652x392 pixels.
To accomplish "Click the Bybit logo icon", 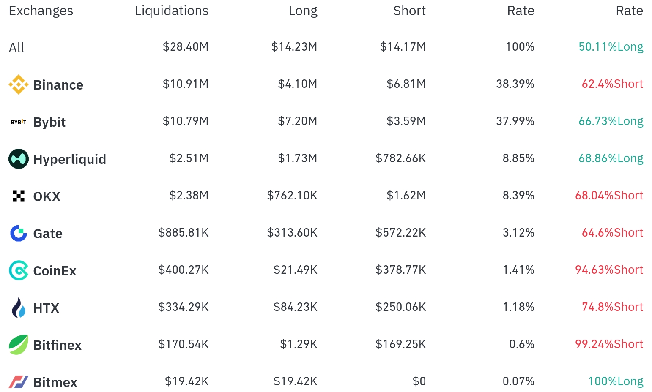I will pos(19,122).
